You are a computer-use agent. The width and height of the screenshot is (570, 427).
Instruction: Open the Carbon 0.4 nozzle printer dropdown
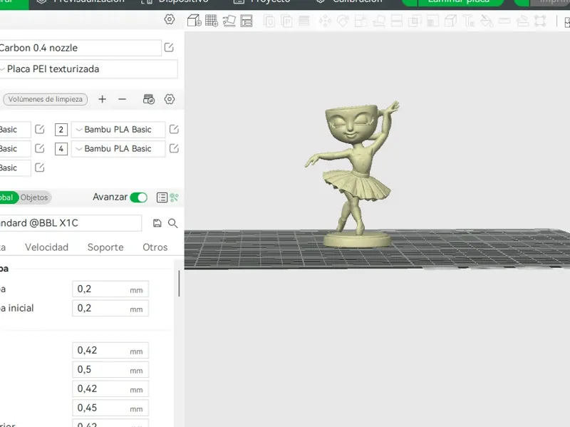coord(81,48)
